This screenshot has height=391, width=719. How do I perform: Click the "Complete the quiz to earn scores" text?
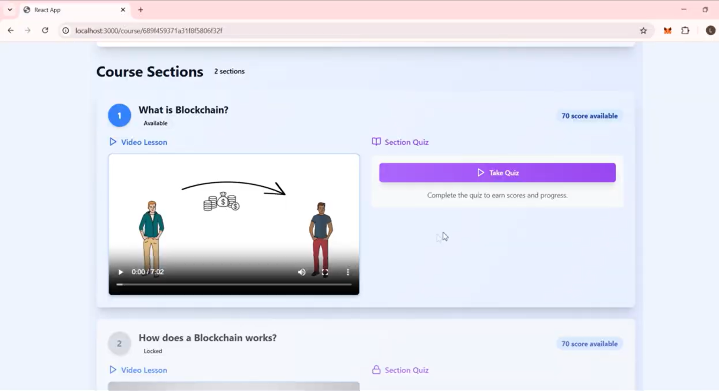pyautogui.click(x=497, y=195)
